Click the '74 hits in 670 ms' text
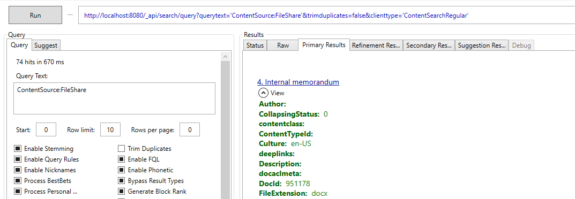Screen dimensions: 575x199 (40, 62)
